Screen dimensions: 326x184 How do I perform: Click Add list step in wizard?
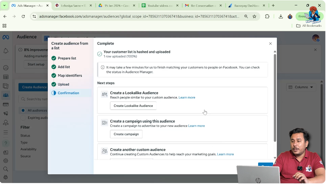[x=64, y=67]
